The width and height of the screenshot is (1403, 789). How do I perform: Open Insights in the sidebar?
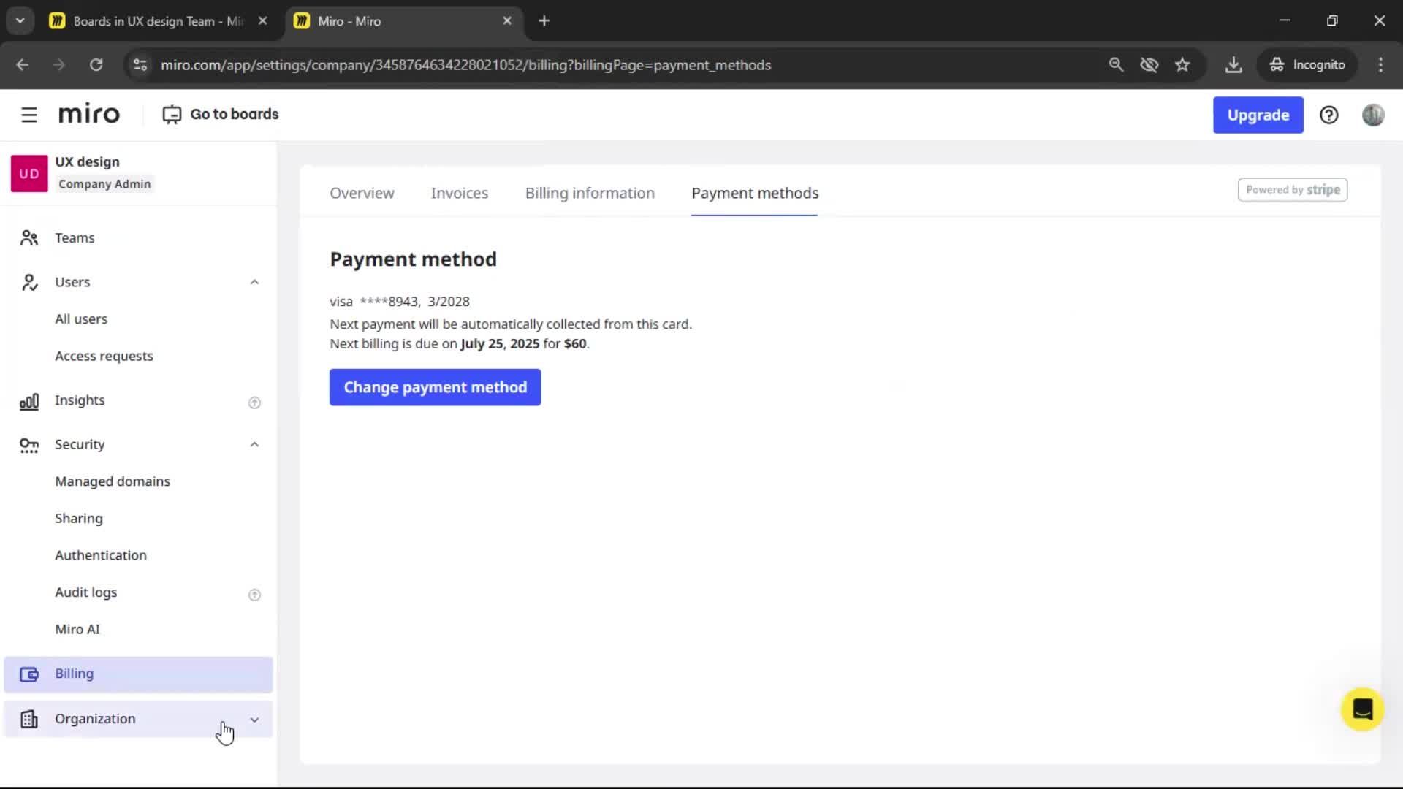(80, 400)
